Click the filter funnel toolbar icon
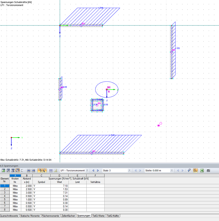Viewport: 219px width, 221px height. click(189, 171)
